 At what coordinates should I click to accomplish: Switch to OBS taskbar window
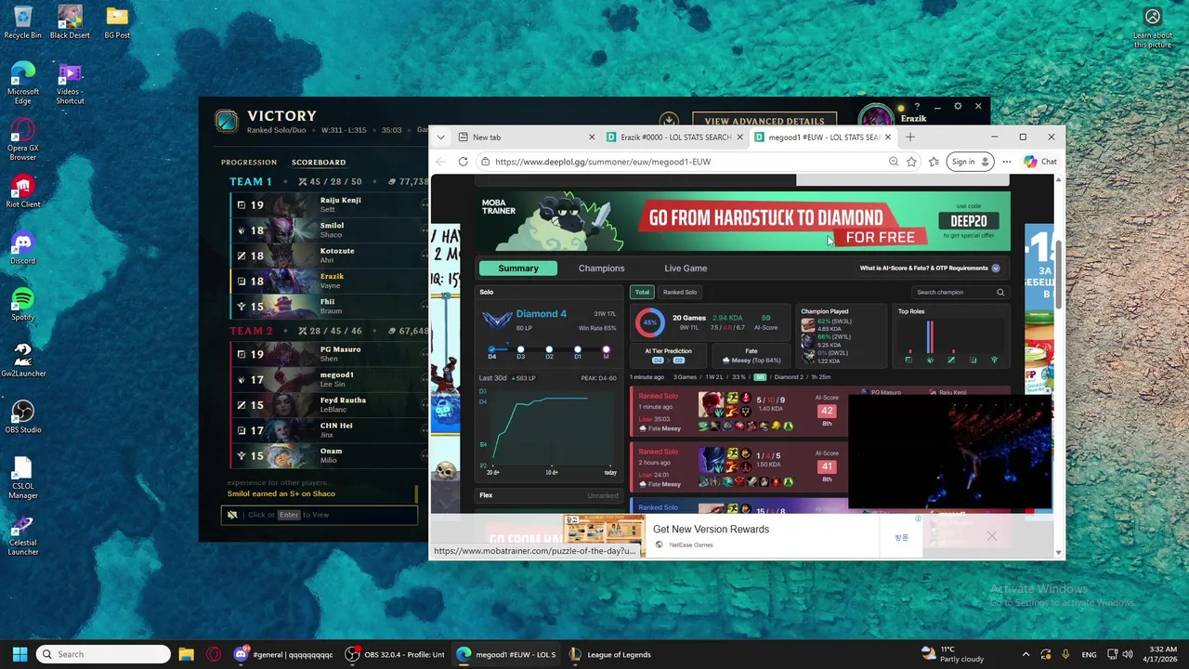[396, 654]
